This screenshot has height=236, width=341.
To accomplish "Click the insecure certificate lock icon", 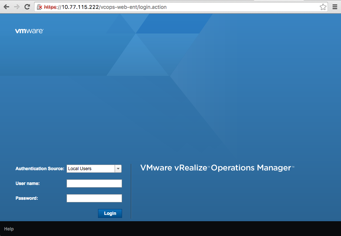I will 39,7.
